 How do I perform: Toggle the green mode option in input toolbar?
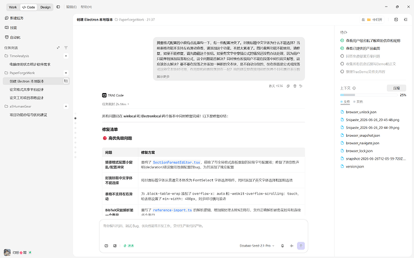point(128,245)
